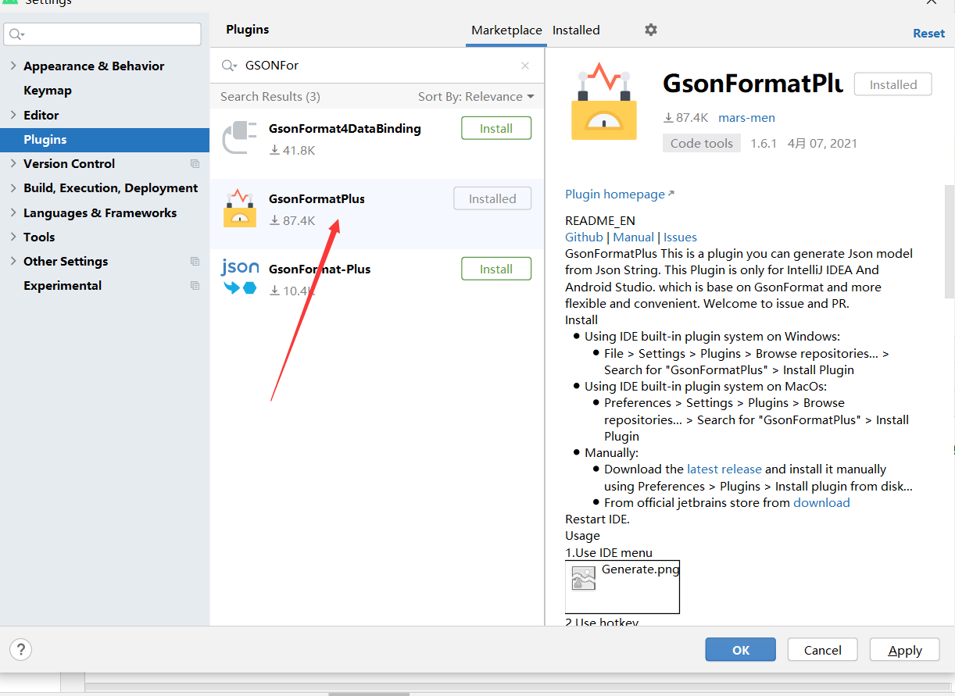The width and height of the screenshot is (955, 696).
Task: Select the GsonFormat4DataBinding plugin name
Action: pyautogui.click(x=345, y=129)
